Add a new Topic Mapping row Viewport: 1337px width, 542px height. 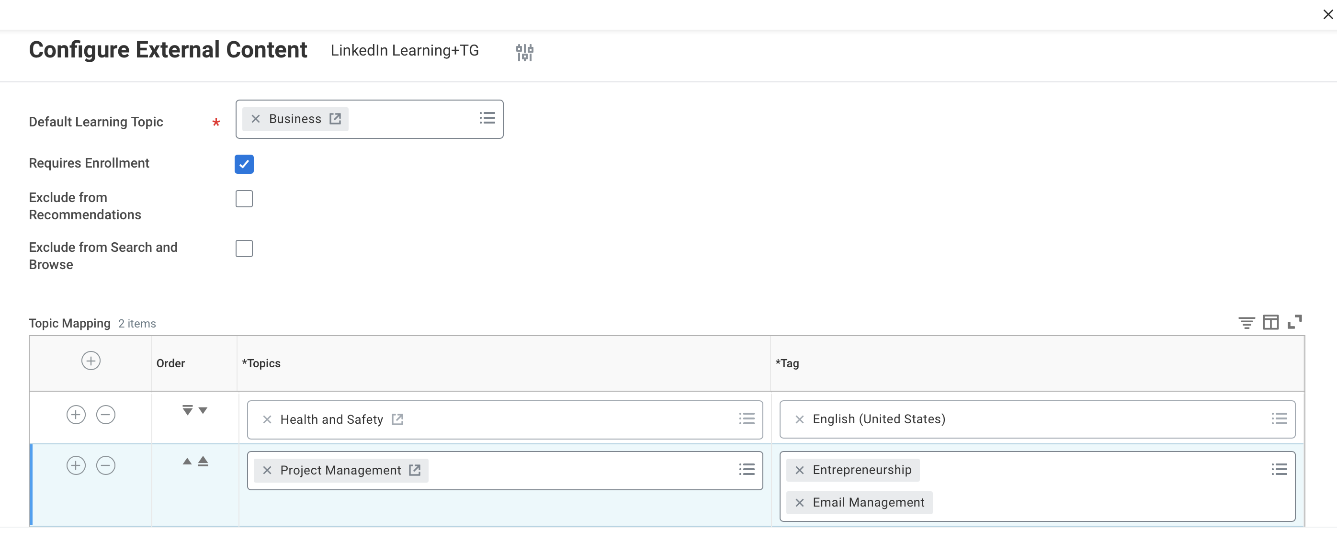point(91,361)
